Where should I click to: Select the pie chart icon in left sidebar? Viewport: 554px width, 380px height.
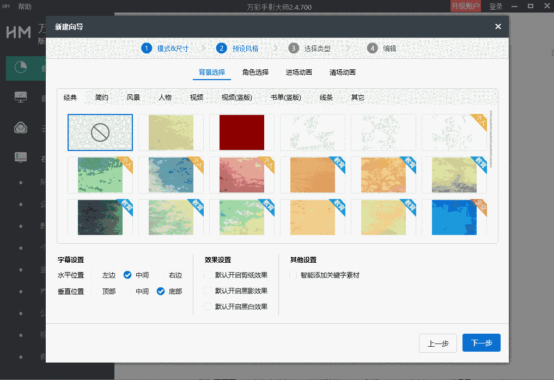pos(20,68)
